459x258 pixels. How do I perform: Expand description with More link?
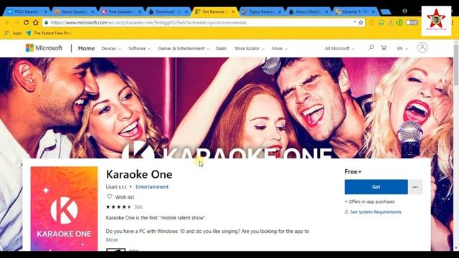point(112,240)
